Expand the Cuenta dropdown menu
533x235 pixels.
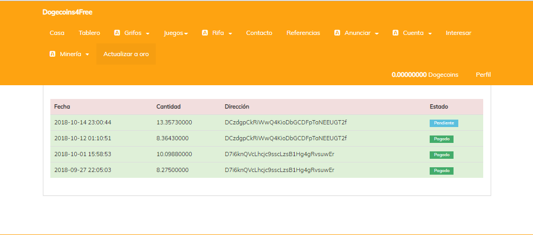click(x=430, y=34)
